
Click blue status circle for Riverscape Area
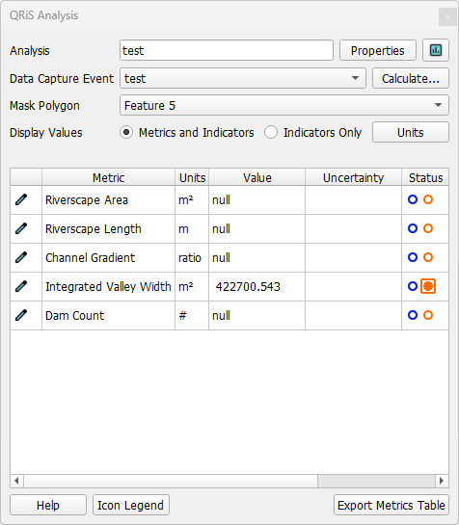tap(413, 199)
